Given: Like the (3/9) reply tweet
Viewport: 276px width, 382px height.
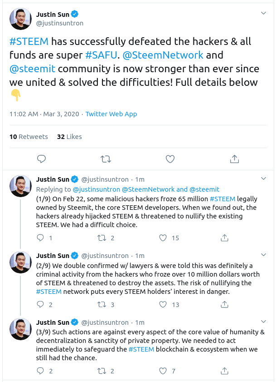Looking at the screenshot, I should (164, 371).
